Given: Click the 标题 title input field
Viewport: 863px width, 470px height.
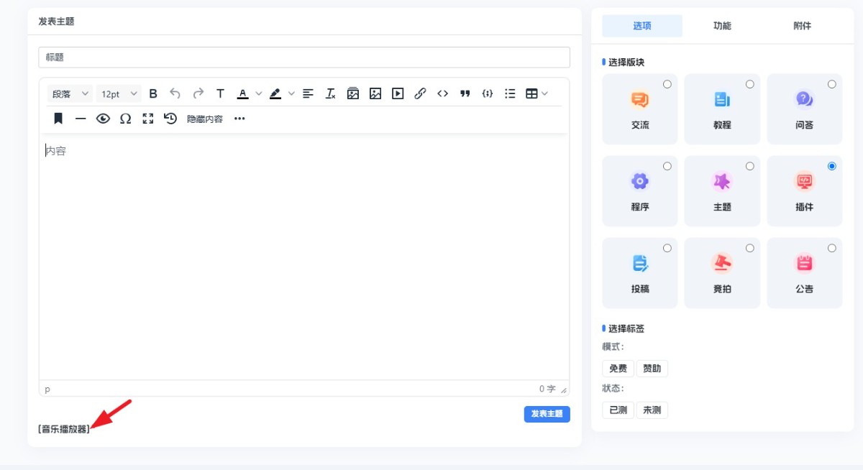Looking at the screenshot, I should [x=303, y=57].
